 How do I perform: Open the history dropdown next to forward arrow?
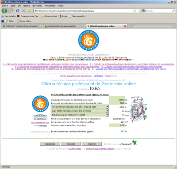tap(13, 11)
